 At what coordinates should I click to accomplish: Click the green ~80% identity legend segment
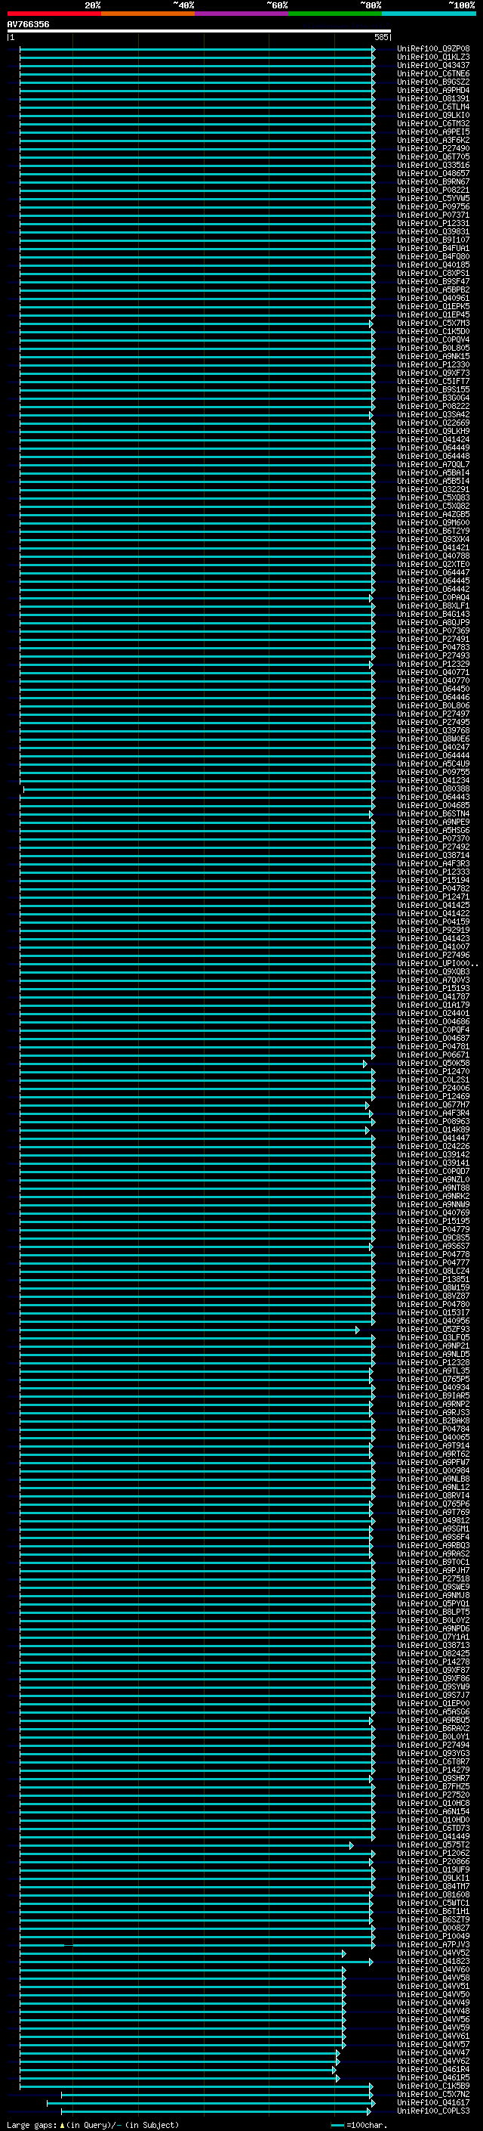(335, 14)
